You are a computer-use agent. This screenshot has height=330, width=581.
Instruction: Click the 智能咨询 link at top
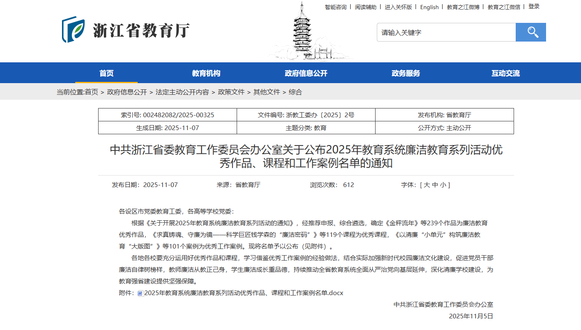click(x=336, y=7)
